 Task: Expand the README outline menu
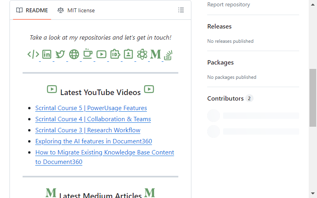click(181, 10)
